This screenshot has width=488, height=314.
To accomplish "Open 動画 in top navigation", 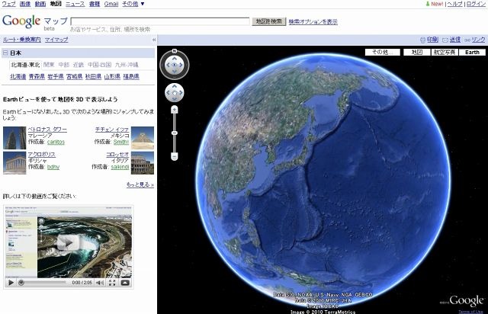I will 40,4.
